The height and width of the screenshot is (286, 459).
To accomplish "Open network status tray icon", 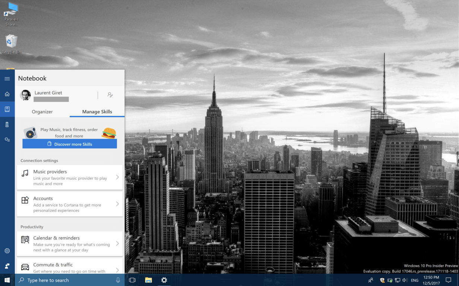I will click(397, 280).
